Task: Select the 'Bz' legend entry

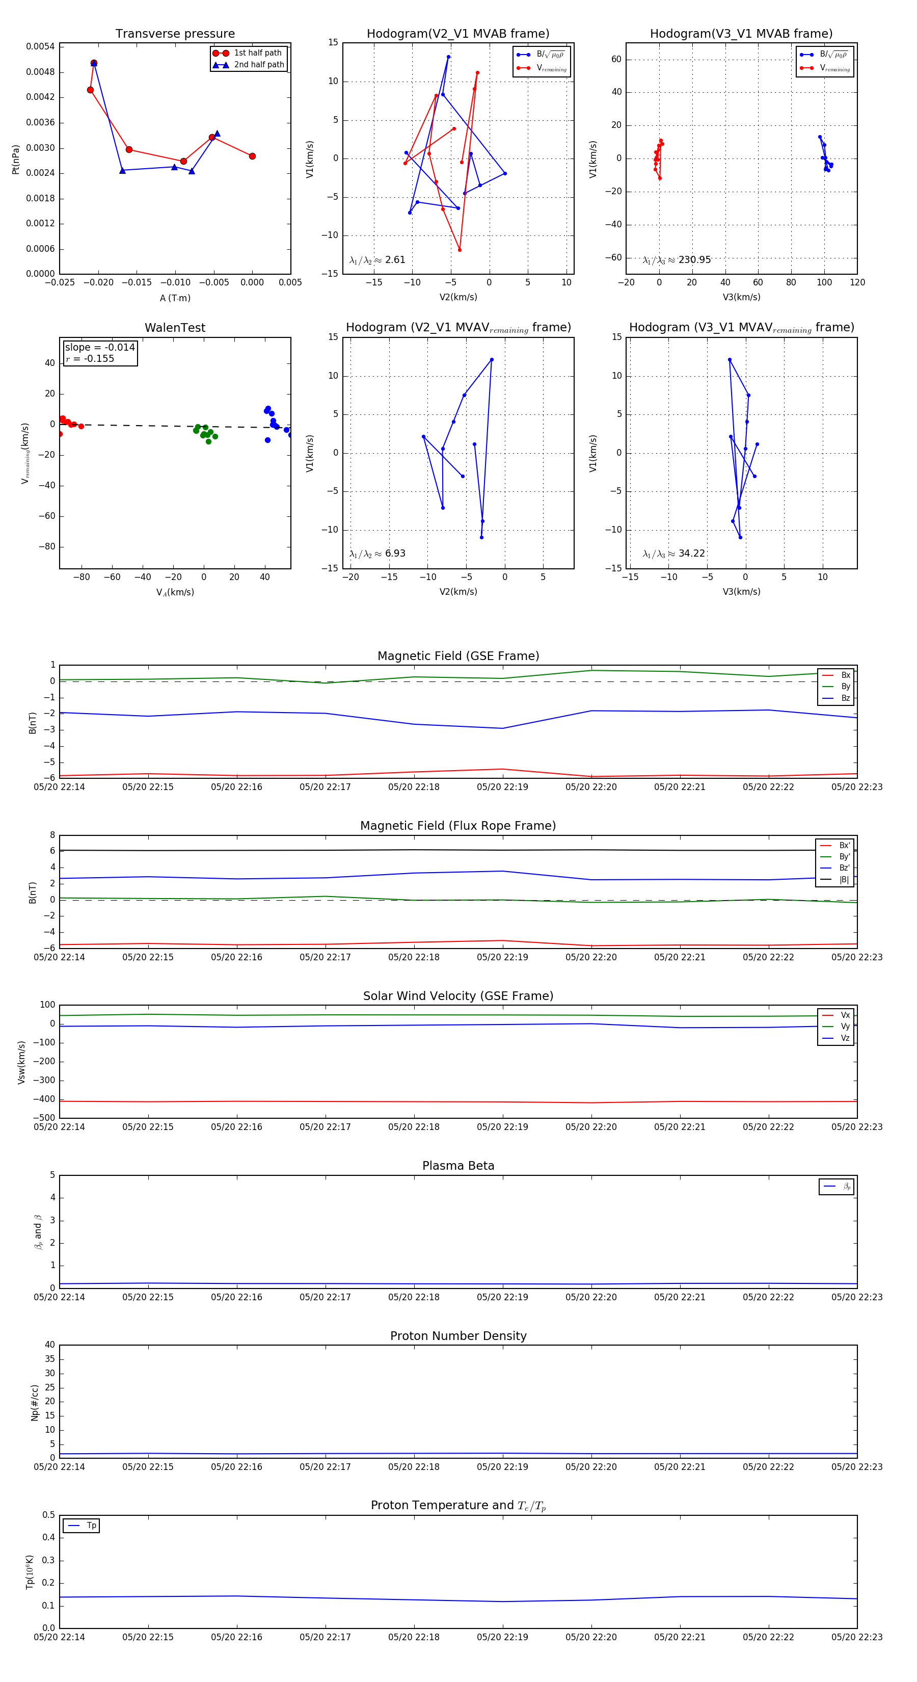Action: point(836,698)
